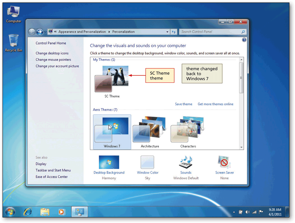The height and width of the screenshot is (223, 295).
Task: Open Taskbar and Start Menu link
Action: click(53, 170)
